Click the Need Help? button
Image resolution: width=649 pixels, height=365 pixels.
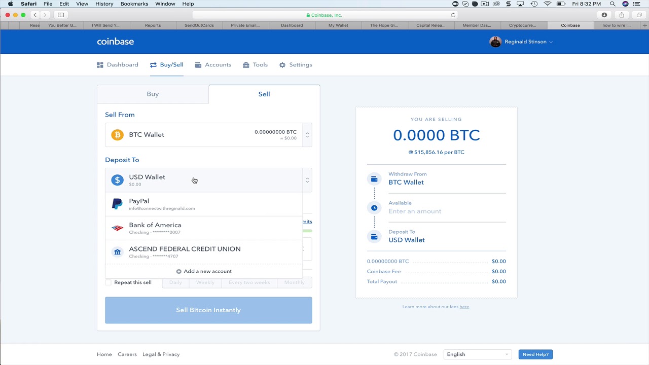coord(535,354)
